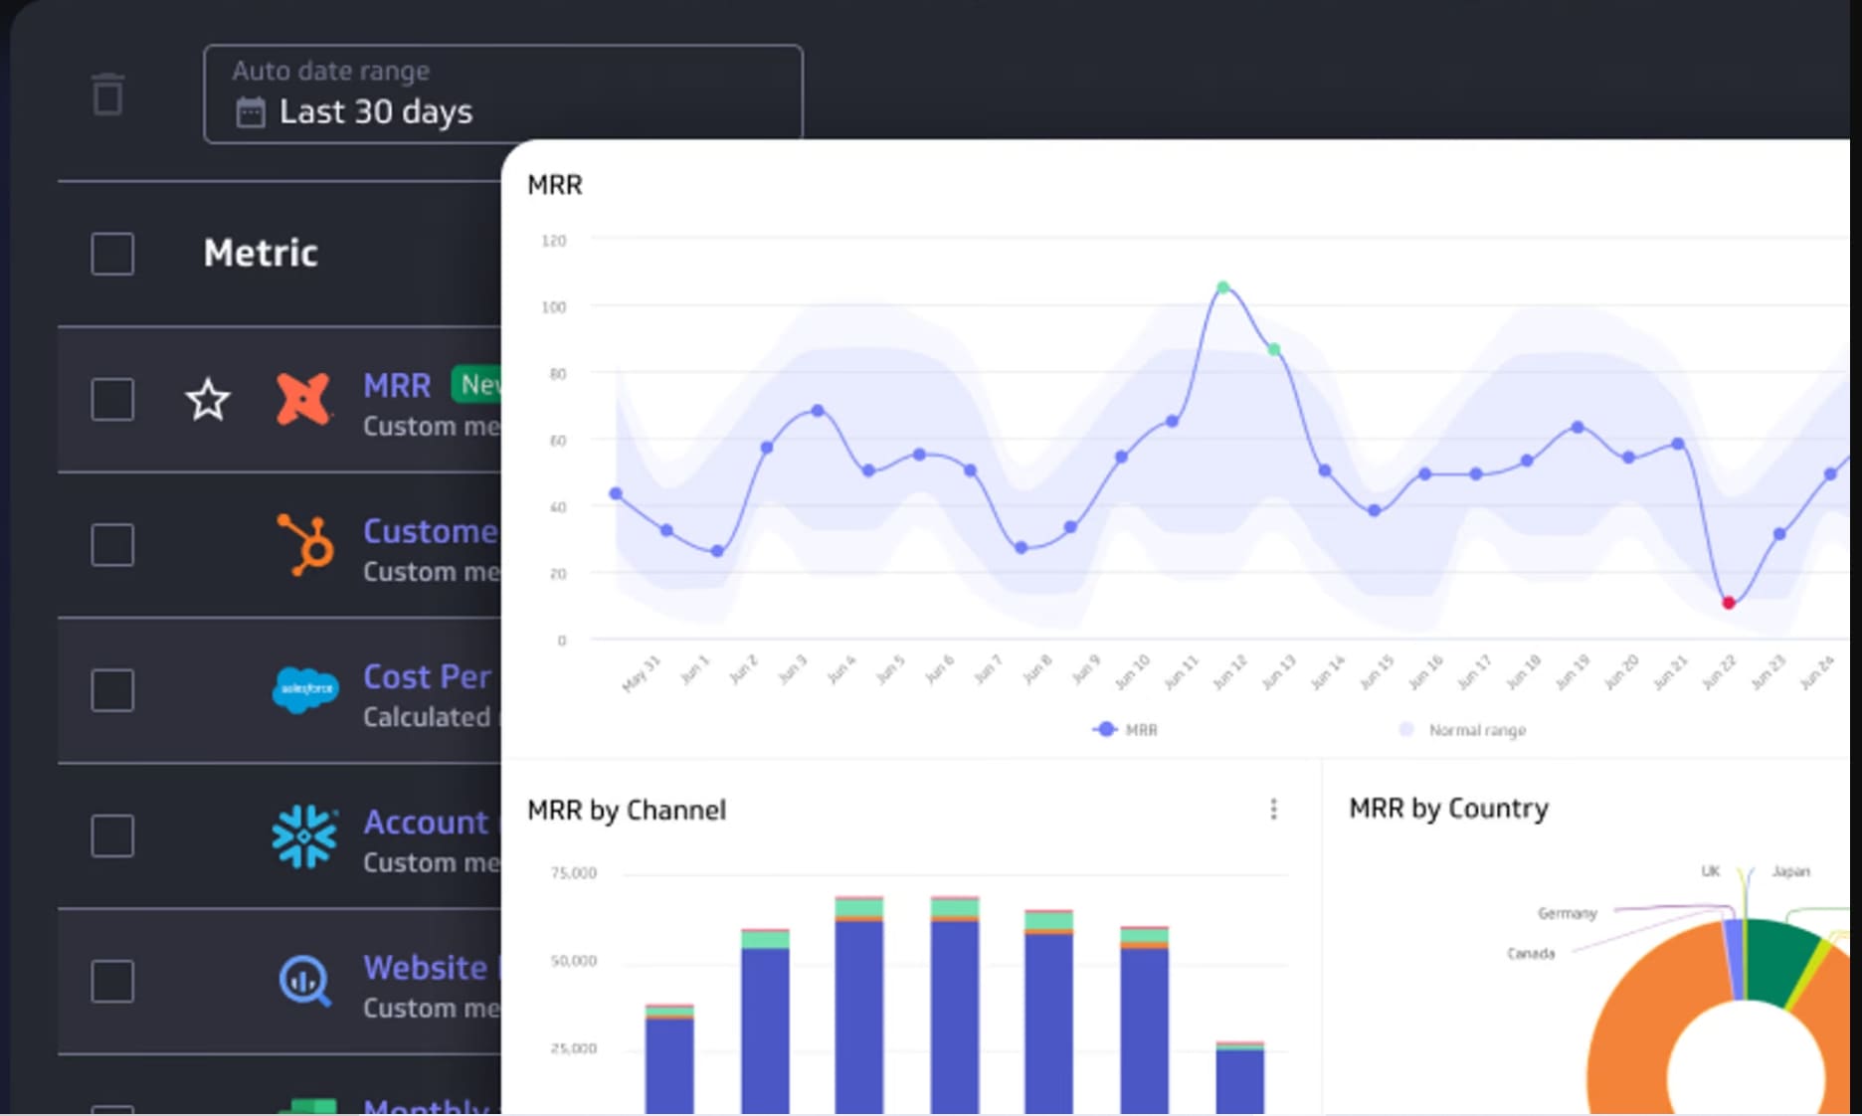Click the calendar icon beside Last 30 days
Screen dimensions: 1862x1116
coord(251,112)
